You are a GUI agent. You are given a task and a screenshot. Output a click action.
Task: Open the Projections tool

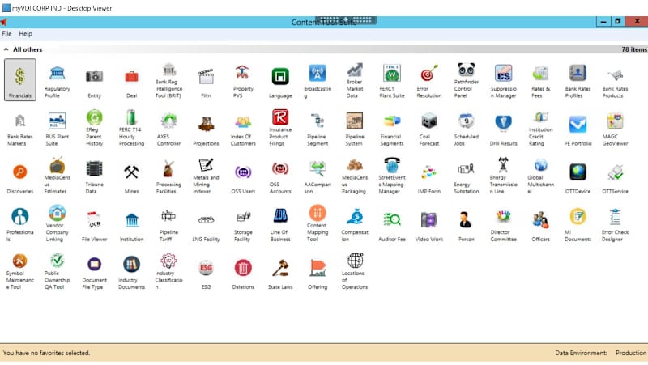click(206, 132)
